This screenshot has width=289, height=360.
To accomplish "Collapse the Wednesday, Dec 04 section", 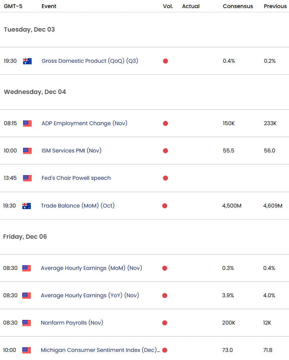I will 35,92.
